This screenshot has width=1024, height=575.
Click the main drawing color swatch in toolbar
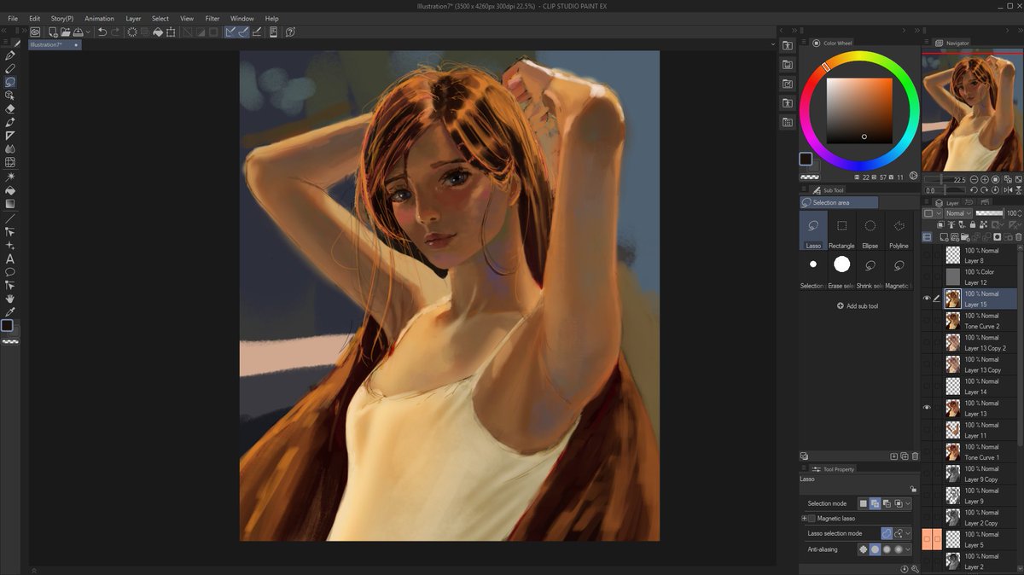click(7, 325)
